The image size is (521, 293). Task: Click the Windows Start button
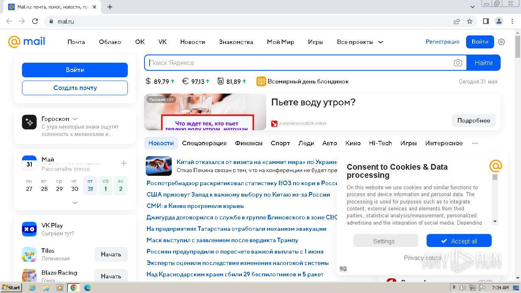tap(11, 287)
